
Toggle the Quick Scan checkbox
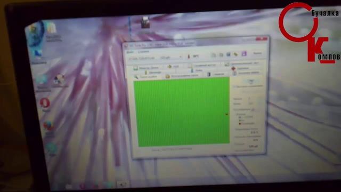(235, 87)
